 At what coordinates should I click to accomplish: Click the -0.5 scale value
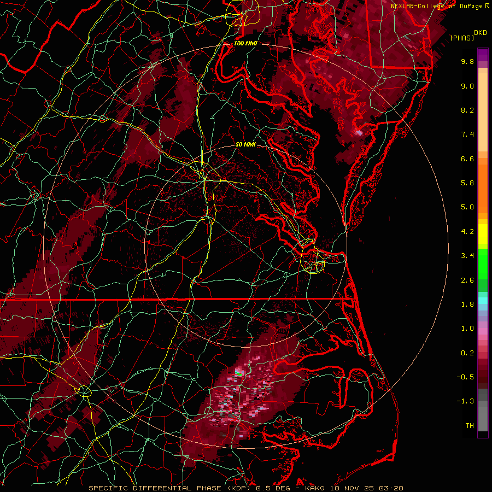[465, 377]
